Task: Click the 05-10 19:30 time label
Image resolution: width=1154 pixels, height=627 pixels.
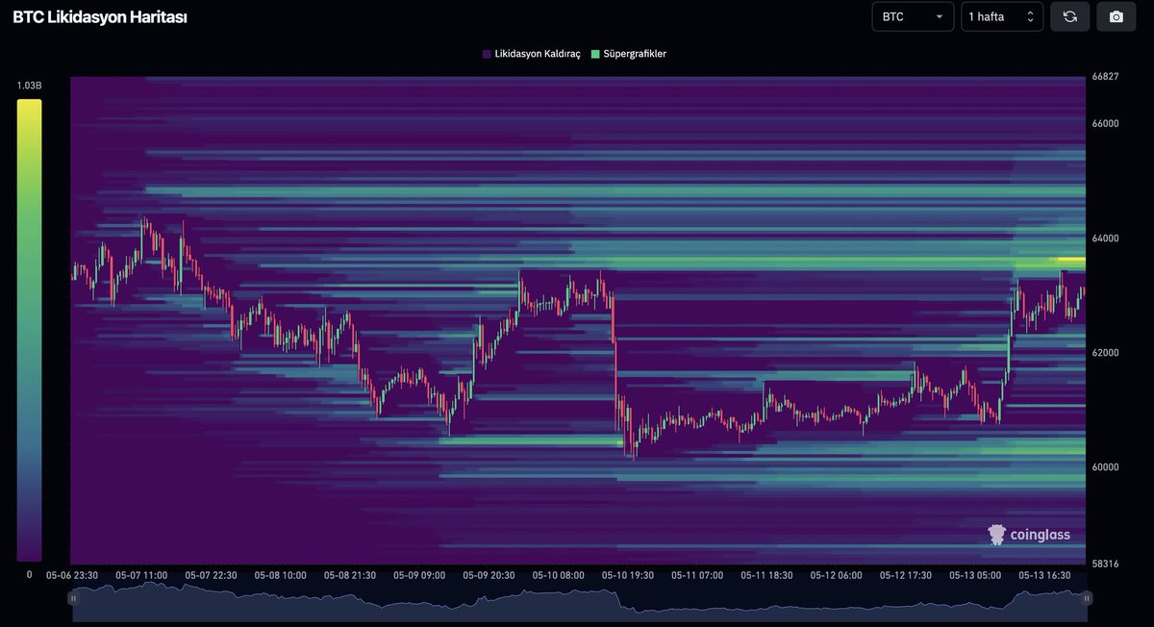Action: click(628, 575)
